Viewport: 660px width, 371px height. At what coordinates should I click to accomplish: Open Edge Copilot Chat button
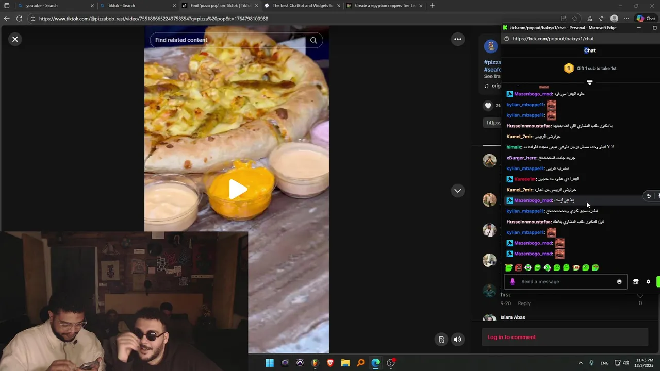[x=646, y=19]
